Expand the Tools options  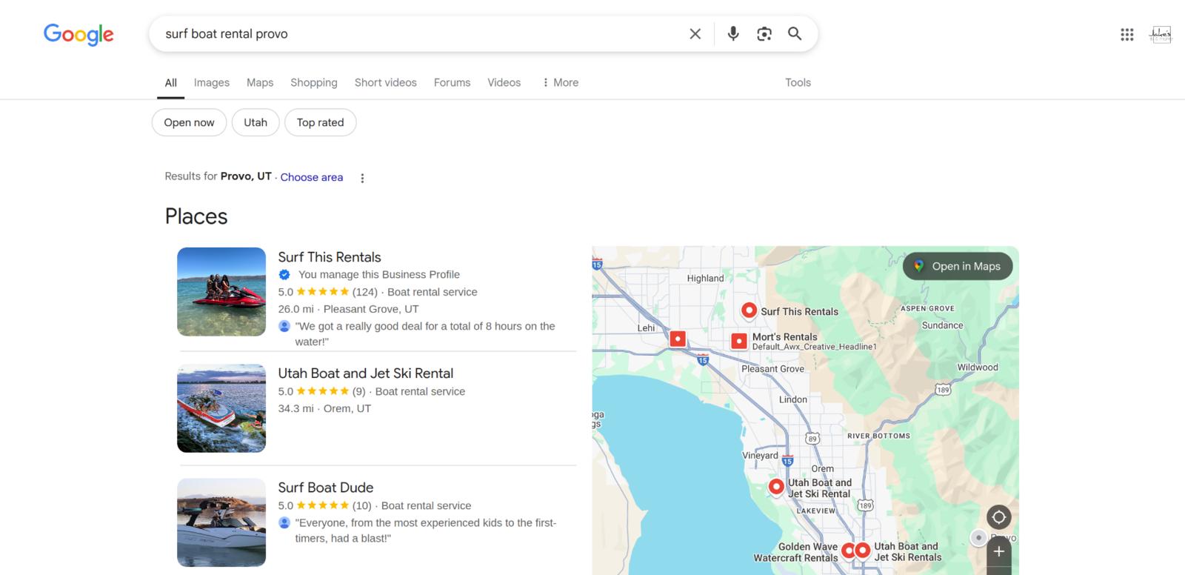point(798,83)
